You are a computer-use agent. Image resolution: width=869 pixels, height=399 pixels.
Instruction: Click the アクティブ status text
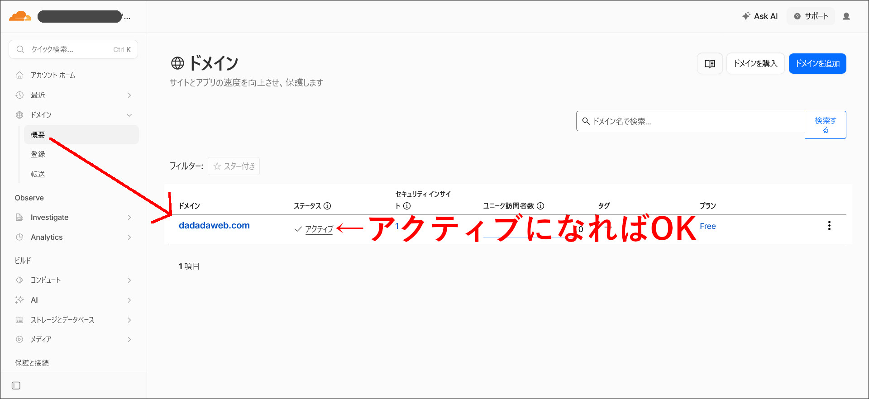click(319, 229)
